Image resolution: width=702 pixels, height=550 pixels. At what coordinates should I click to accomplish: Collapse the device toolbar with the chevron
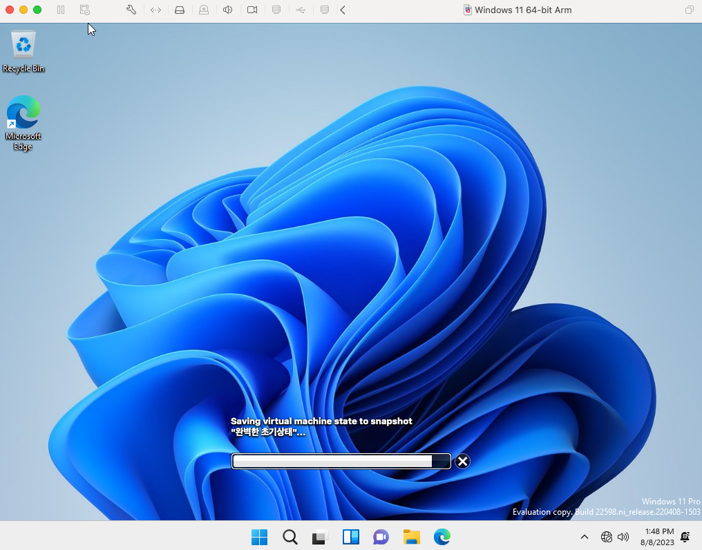tap(343, 10)
